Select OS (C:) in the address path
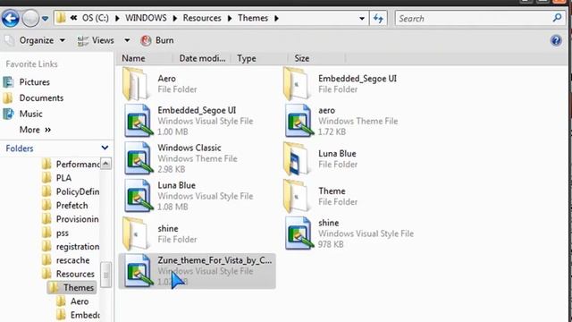This screenshot has width=572, height=322. 96,18
